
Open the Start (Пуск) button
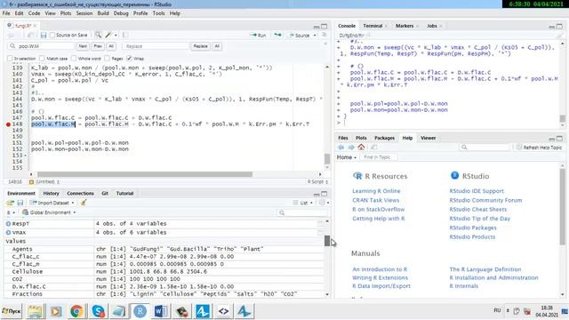(x=12, y=311)
